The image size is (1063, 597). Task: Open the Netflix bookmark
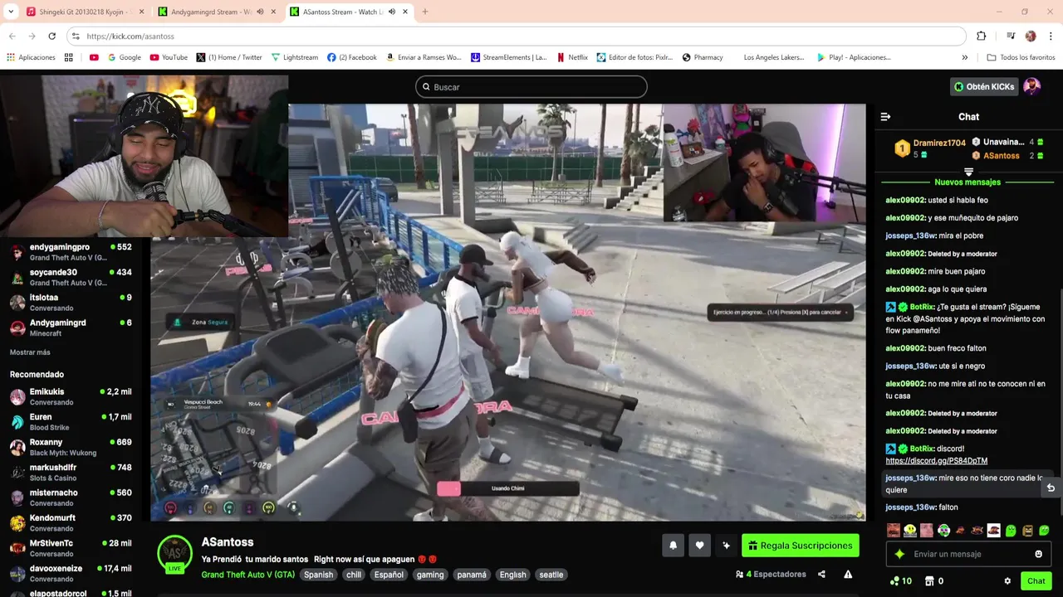(x=572, y=57)
